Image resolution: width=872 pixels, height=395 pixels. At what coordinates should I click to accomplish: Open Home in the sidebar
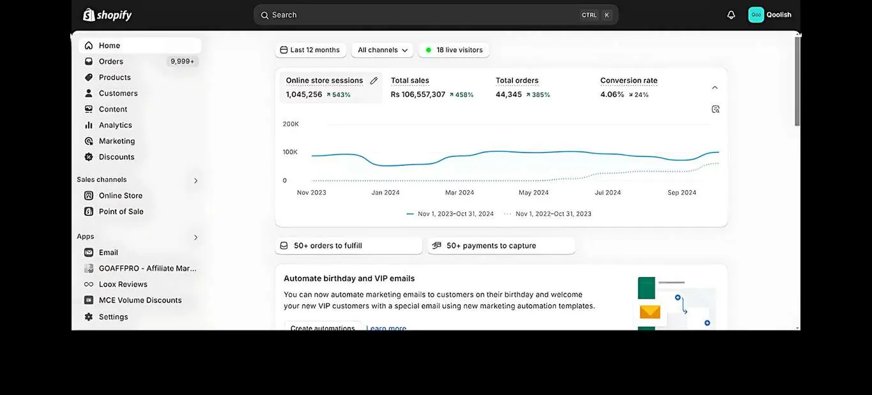140,45
